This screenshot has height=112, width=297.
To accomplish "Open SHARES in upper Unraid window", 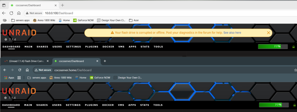I will point(42,47).
